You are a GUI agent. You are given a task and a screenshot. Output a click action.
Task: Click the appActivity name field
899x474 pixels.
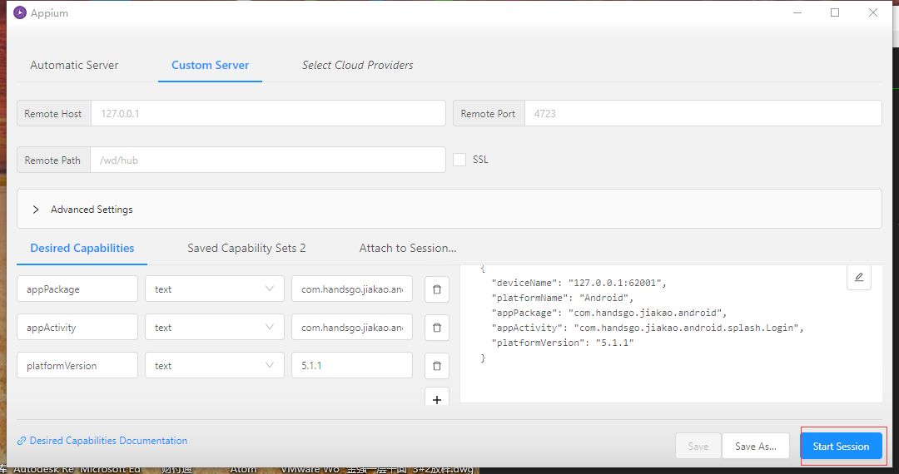77,328
